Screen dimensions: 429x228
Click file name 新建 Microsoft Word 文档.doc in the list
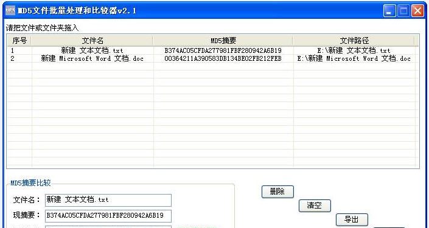point(92,58)
